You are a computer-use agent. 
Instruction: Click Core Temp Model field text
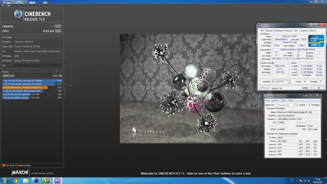[298, 112]
